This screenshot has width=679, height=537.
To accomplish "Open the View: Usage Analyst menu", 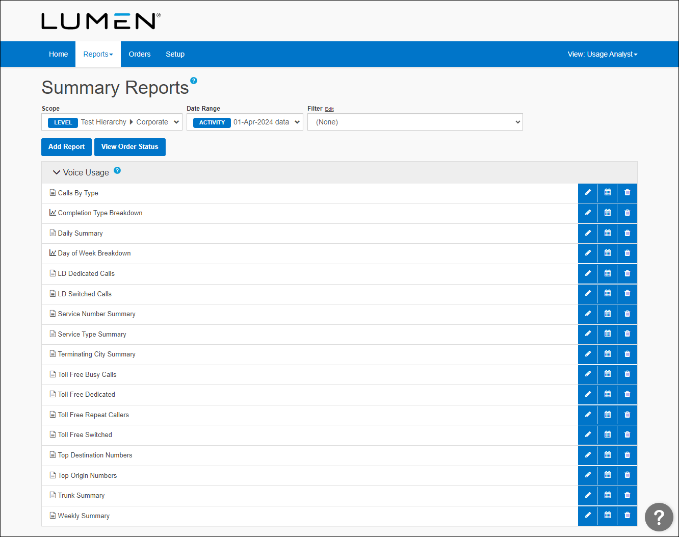I will tap(603, 54).
